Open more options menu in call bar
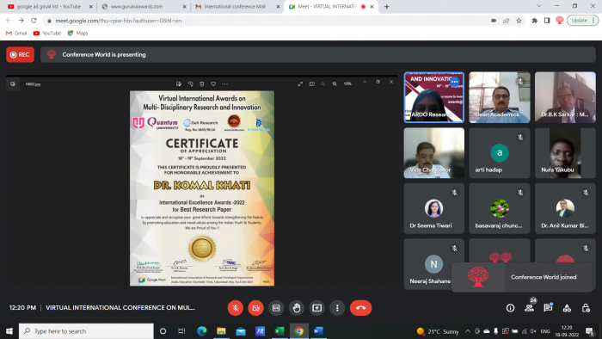 click(x=337, y=308)
